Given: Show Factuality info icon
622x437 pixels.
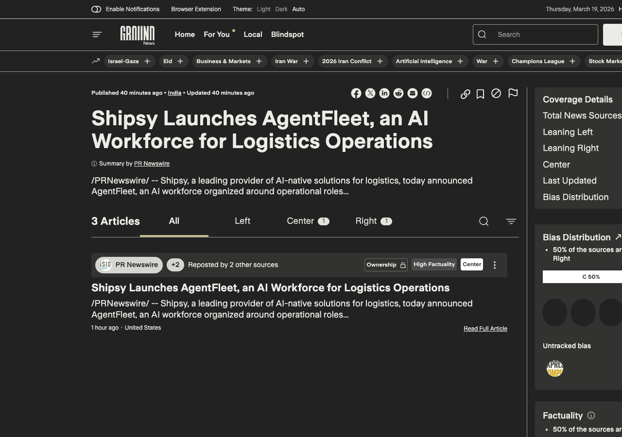Looking at the screenshot, I should (x=591, y=416).
